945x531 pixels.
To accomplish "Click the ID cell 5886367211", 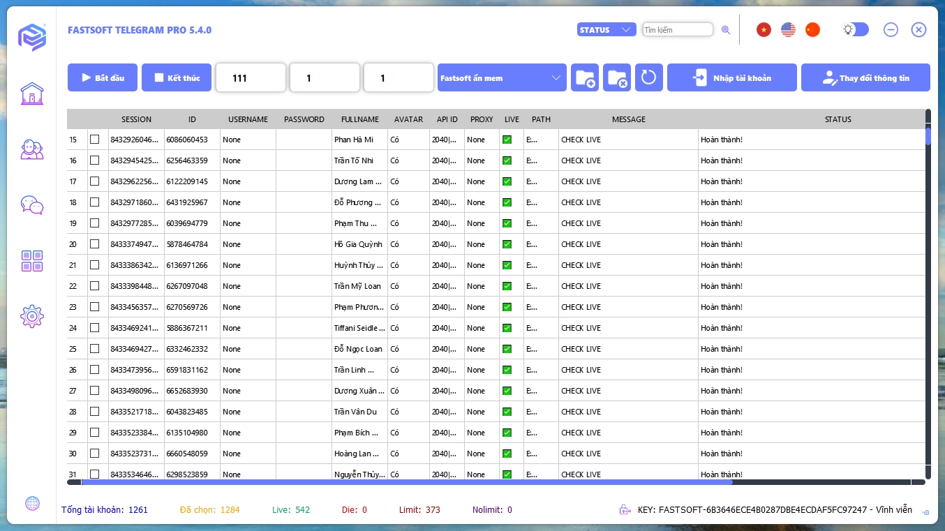I will pyautogui.click(x=192, y=328).
